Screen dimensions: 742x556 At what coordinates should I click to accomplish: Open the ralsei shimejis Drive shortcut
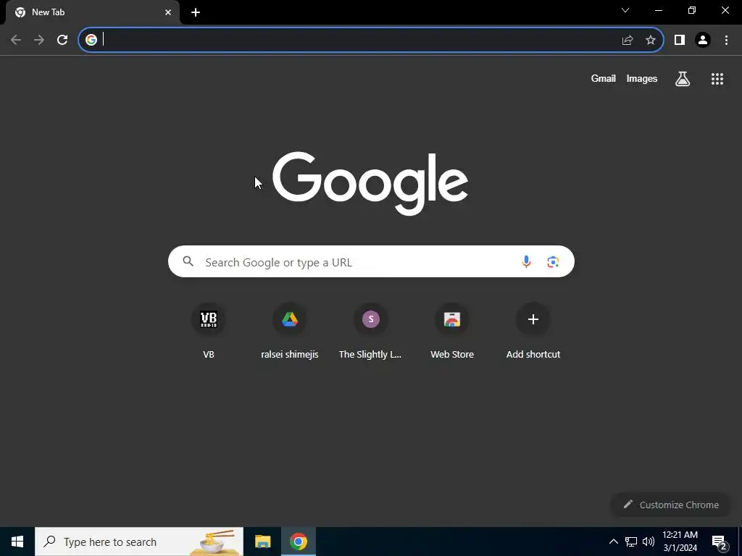coord(290,331)
